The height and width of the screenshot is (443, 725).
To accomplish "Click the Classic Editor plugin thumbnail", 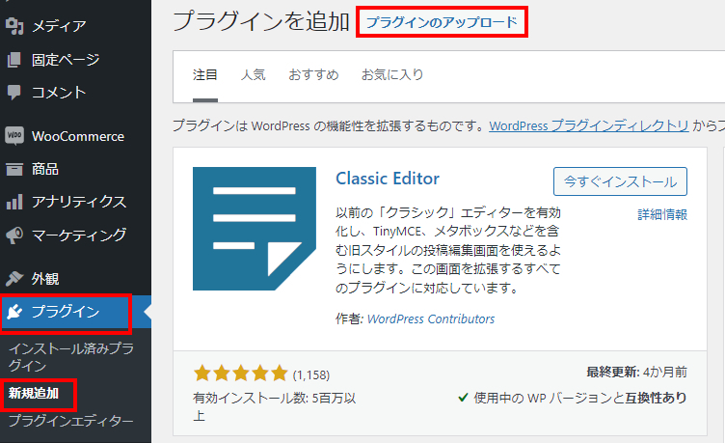I will click(255, 229).
